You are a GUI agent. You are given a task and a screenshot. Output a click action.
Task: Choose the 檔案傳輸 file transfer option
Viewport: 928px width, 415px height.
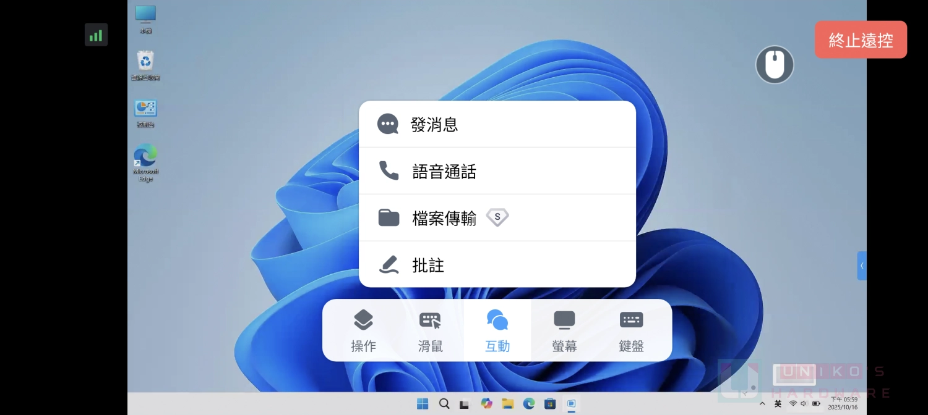(x=444, y=218)
